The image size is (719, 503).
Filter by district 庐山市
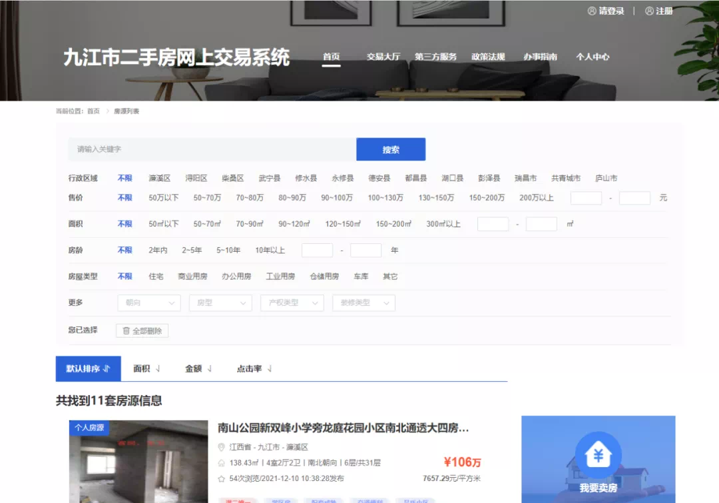(606, 178)
